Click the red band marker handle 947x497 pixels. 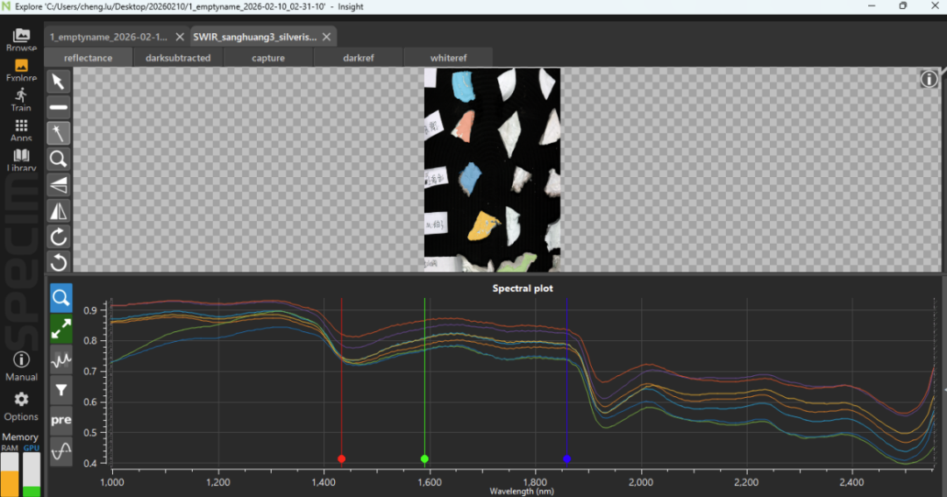[x=341, y=459]
